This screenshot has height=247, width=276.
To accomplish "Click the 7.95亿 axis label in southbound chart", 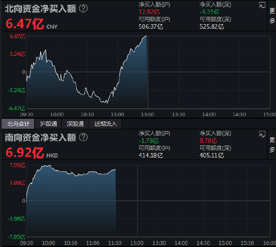I will pos(18,165).
